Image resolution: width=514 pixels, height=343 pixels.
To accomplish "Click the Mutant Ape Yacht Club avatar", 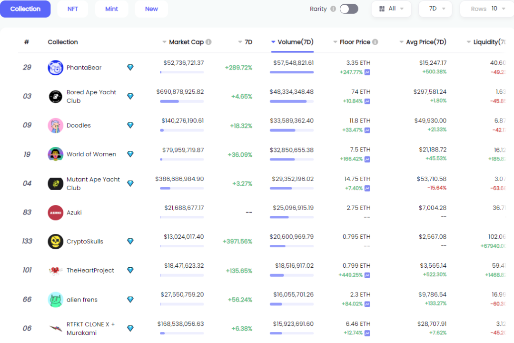I will coord(55,183).
